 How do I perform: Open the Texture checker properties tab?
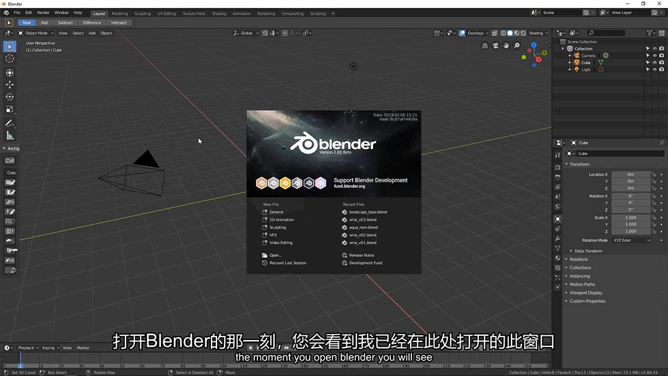pos(558,268)
